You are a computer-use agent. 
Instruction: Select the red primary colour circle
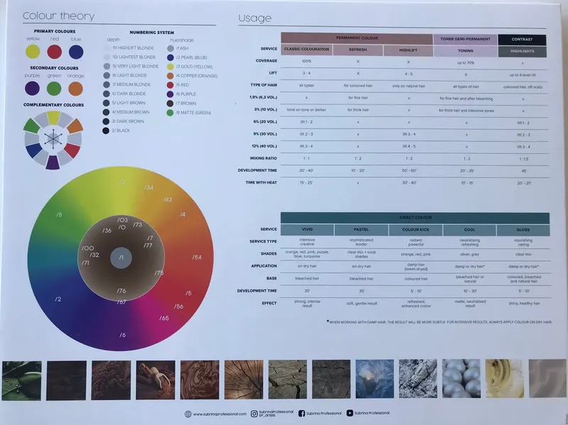click(x=55, y=52)
